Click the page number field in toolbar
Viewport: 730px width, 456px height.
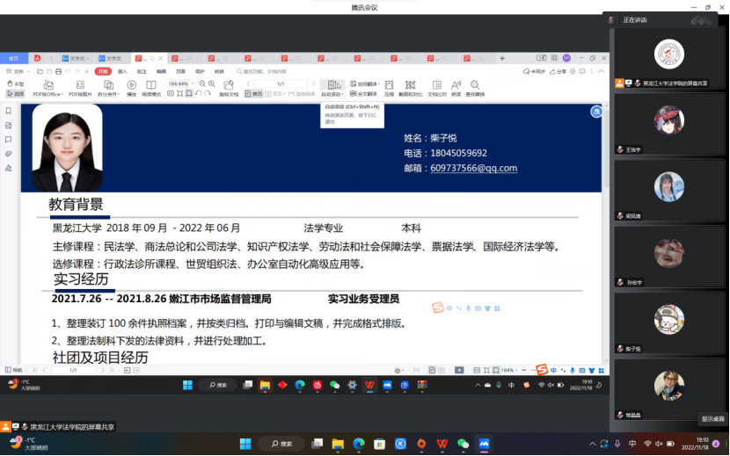pos(280,83)
